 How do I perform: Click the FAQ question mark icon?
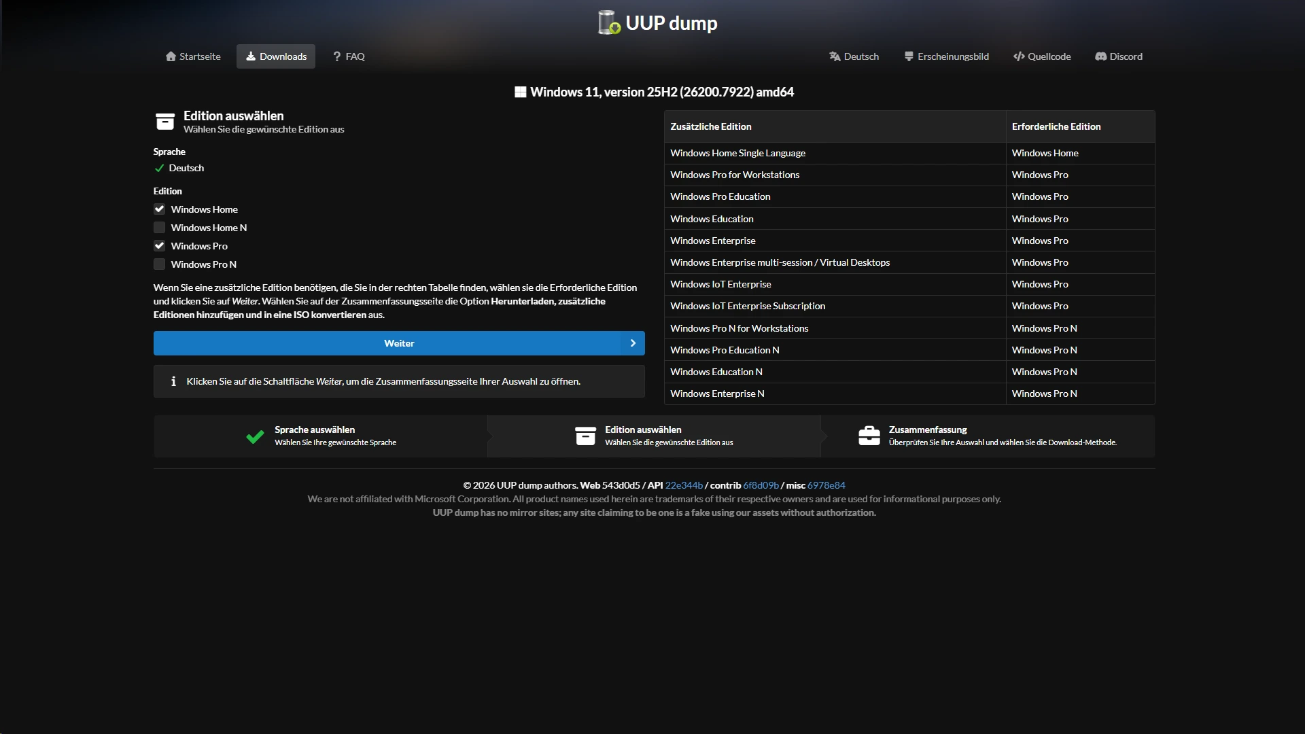coord(336,56)
